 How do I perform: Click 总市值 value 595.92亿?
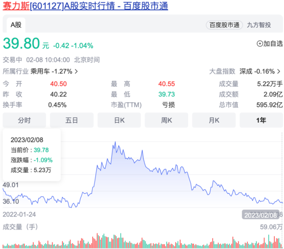(x=269, y=105)
